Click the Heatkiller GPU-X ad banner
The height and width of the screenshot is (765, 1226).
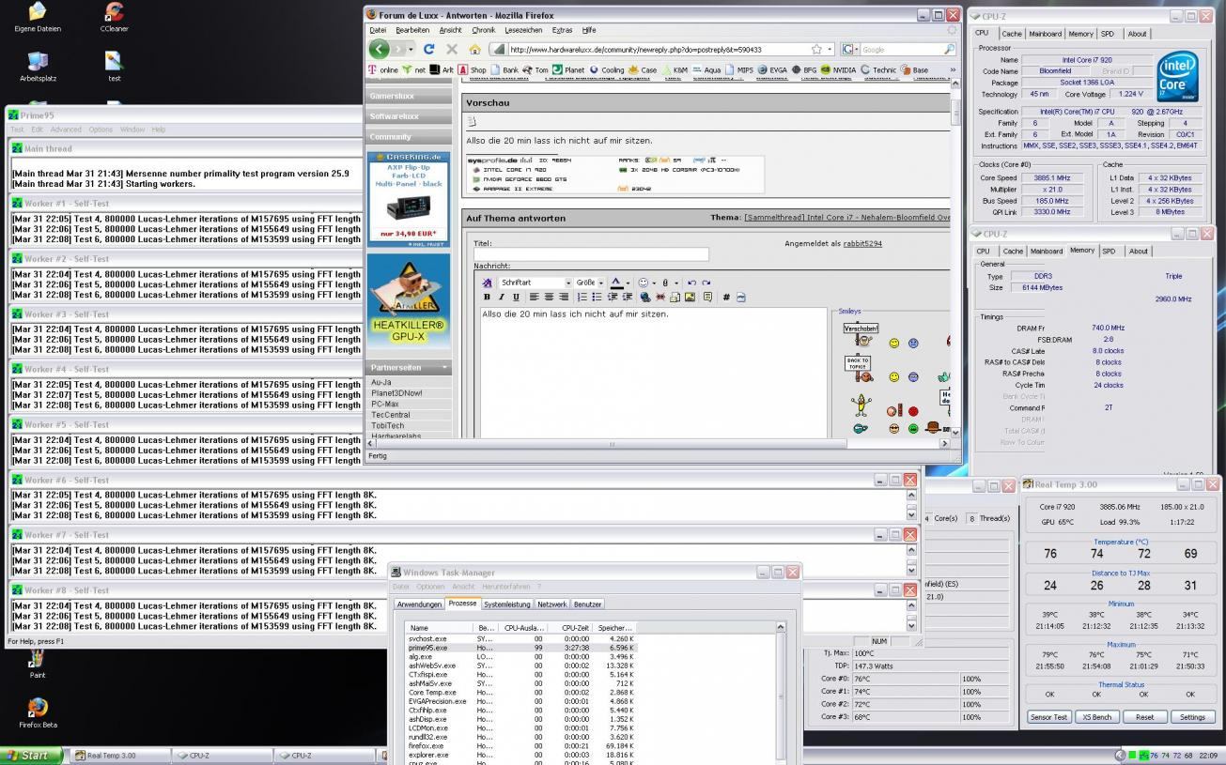coord(408,302)
